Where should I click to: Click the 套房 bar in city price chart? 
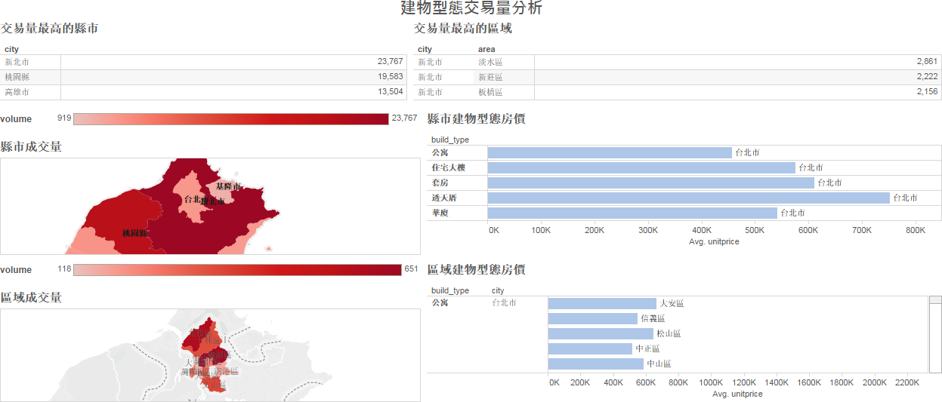651,183
